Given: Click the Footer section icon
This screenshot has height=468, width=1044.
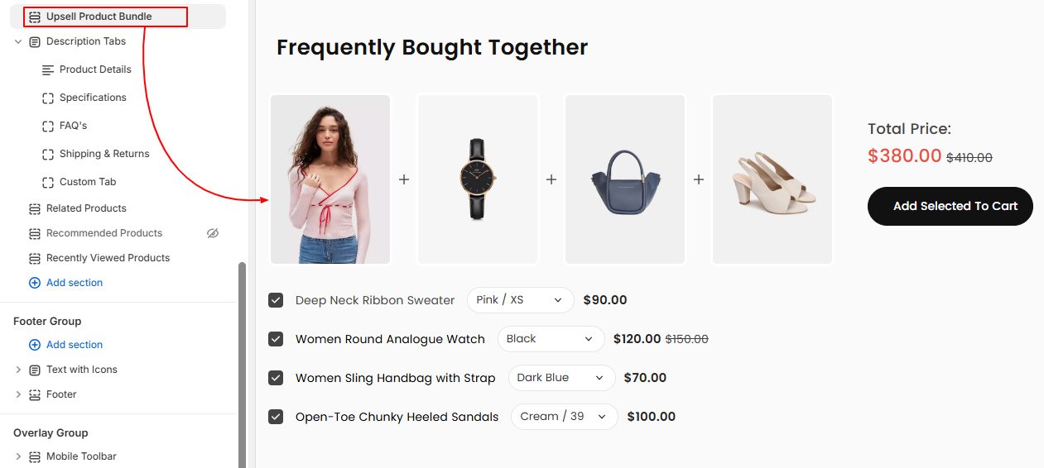Looking at the screenshot, I should click(x=35, y=394).
